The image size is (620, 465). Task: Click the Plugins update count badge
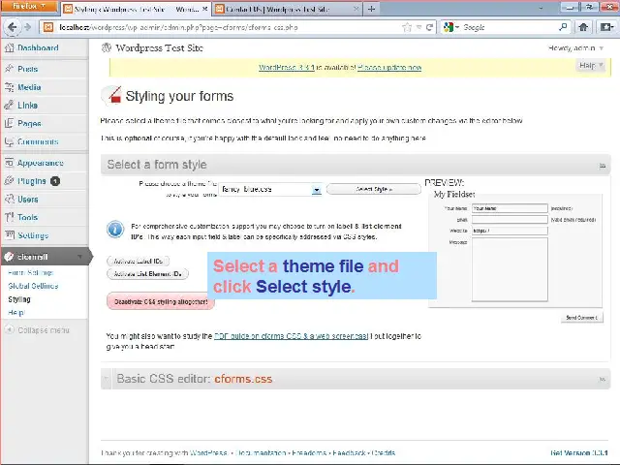coord(55,181)
